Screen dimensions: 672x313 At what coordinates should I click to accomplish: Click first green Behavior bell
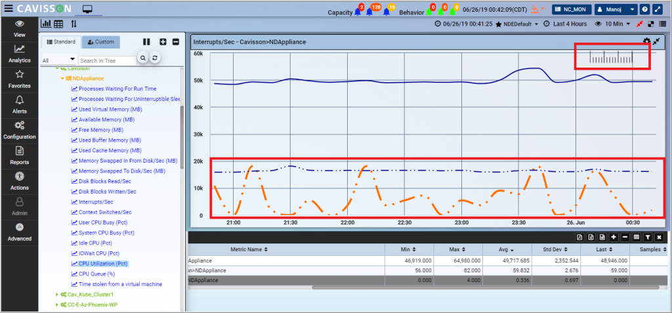point(429,12)
